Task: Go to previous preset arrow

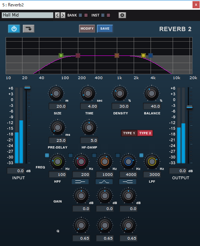Action: 57,15
